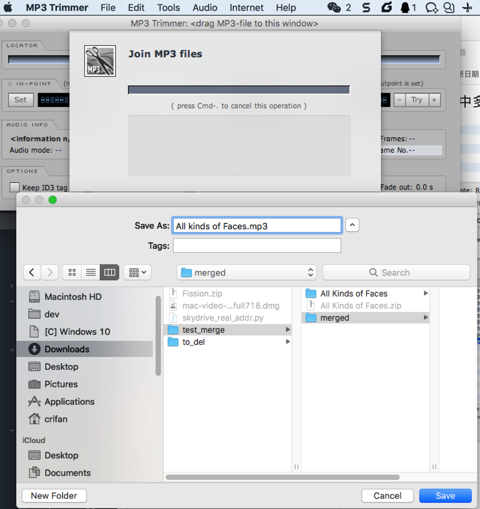Toggle the Keep ID3 tag checkbox
Screen dimensions: 480x509
[14, 187]
